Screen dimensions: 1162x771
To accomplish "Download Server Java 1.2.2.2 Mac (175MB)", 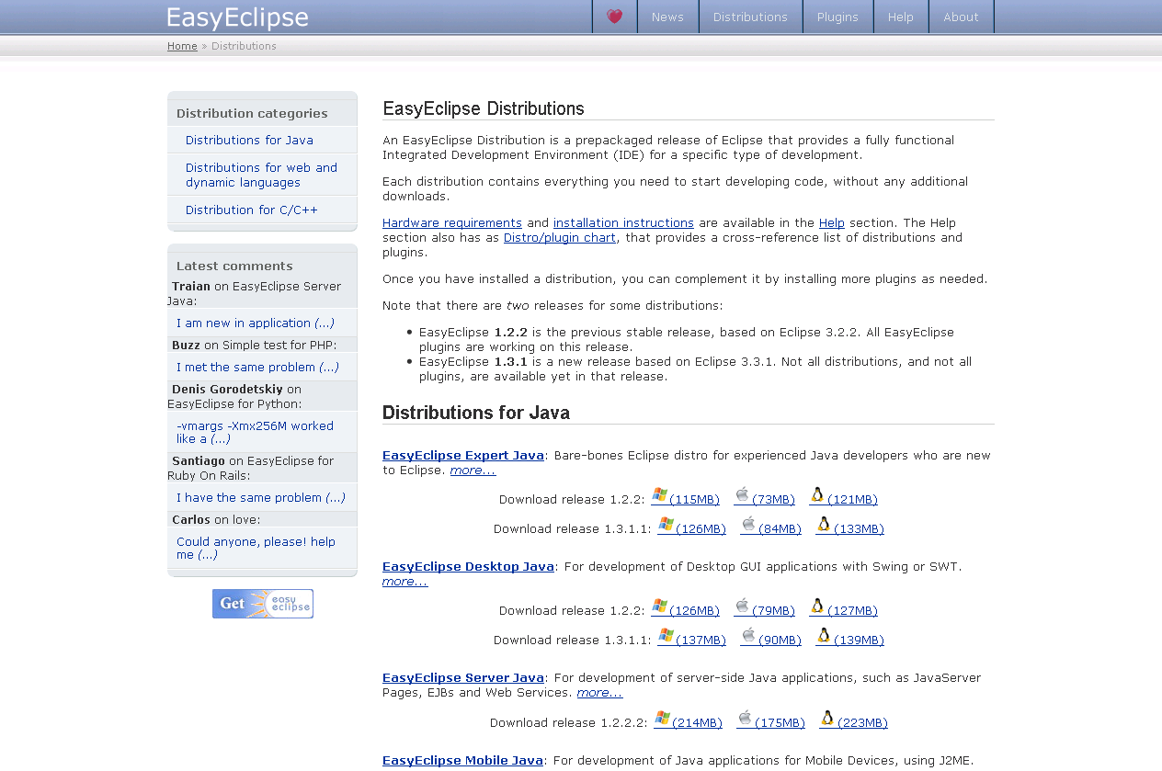I will 780,723.
